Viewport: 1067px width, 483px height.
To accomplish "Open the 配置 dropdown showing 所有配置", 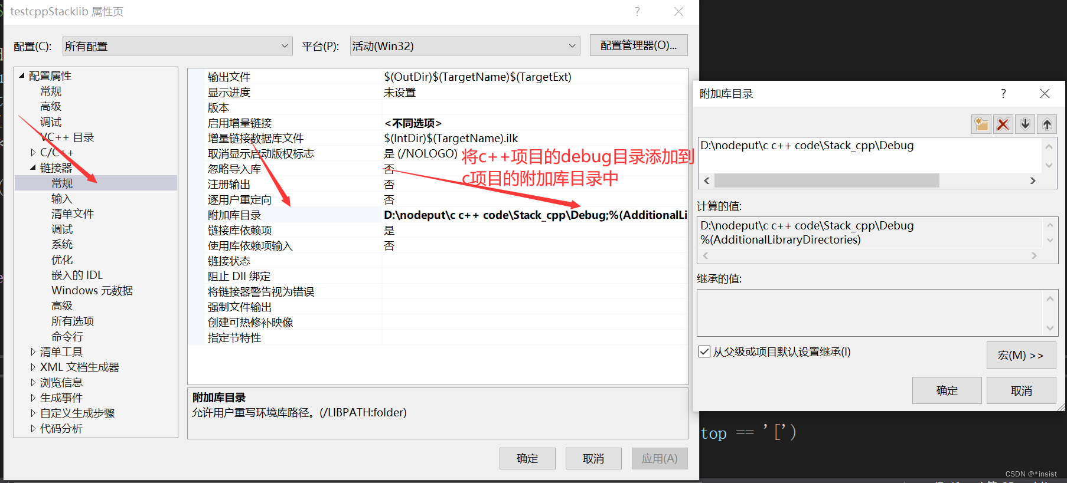I will point(178,46).
